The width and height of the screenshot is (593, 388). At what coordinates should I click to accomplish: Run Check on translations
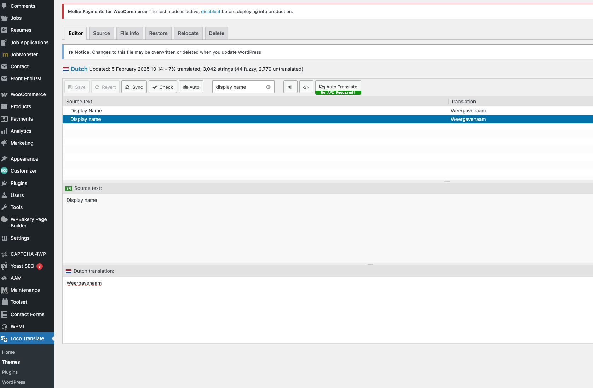tap(163, 87)
